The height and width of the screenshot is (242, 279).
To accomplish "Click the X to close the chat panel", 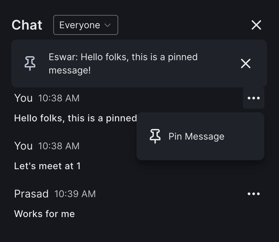I will (256, 25).
